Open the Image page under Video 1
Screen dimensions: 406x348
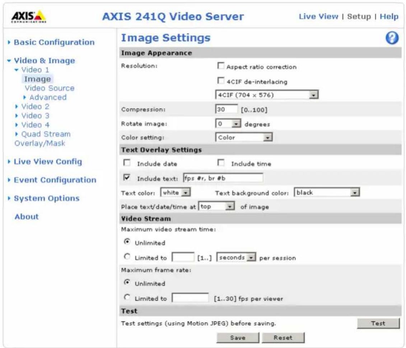pos(37,79)
